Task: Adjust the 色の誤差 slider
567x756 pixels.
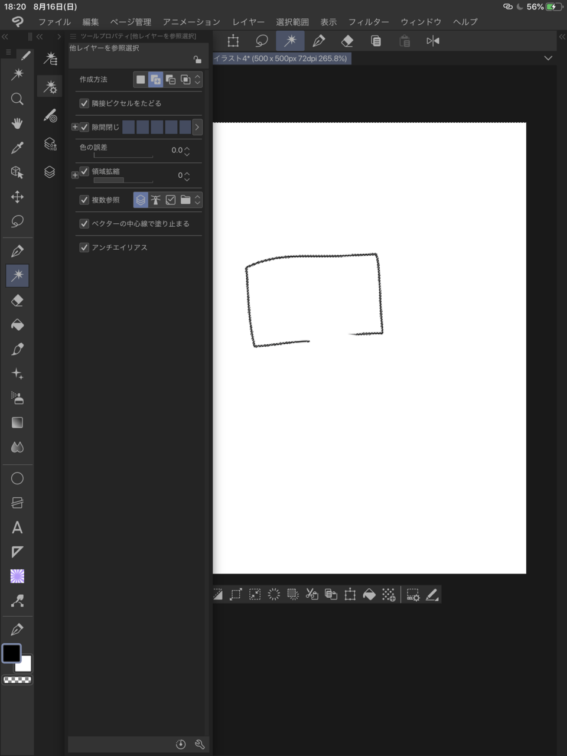Action: pos(123,156)
